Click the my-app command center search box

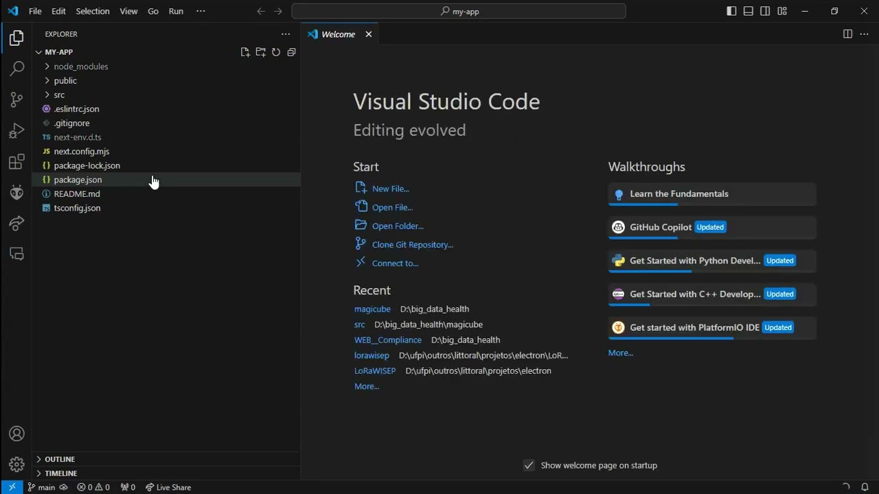(x=459, y=11)
